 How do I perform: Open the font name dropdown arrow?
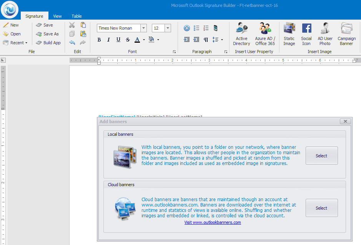144,28
